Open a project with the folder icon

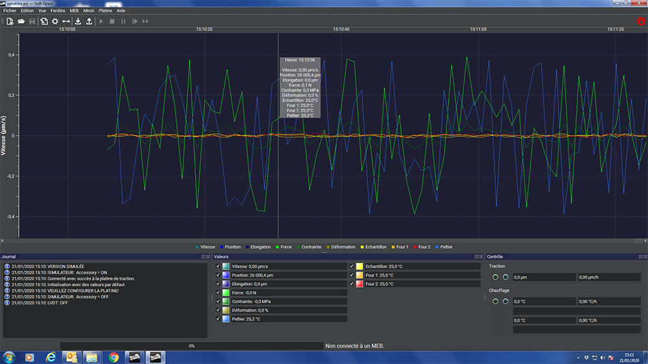[x=21, y=21]
